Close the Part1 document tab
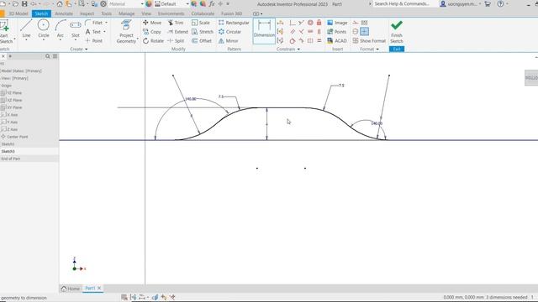This screenshot has height=302, width=538. [99, 288]
